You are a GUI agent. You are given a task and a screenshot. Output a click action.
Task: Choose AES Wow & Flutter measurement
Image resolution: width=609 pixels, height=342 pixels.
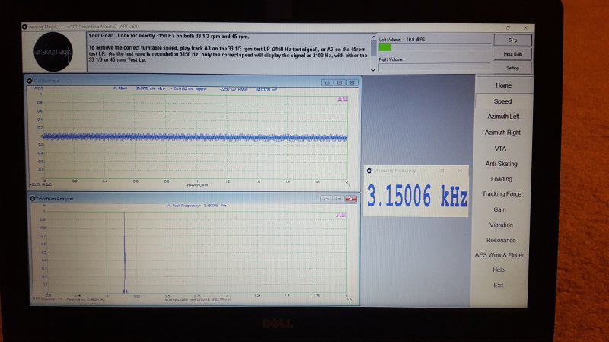[499, 255]
